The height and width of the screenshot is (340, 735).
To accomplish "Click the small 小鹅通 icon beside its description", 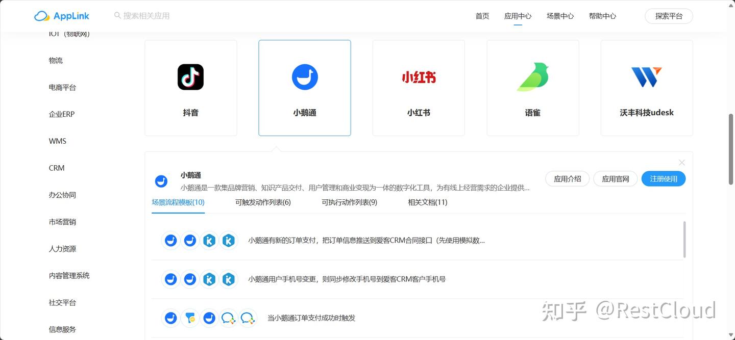I will pos(161,181).
